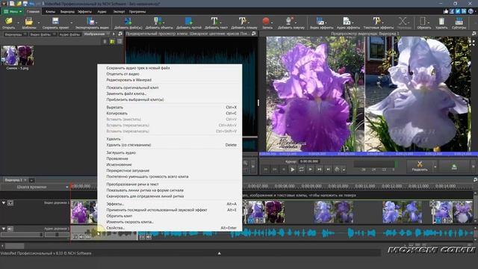Open dropdown arrow next to Запись

click(272, 22)
